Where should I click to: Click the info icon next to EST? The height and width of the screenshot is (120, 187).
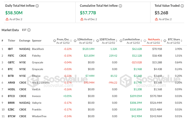29,30
